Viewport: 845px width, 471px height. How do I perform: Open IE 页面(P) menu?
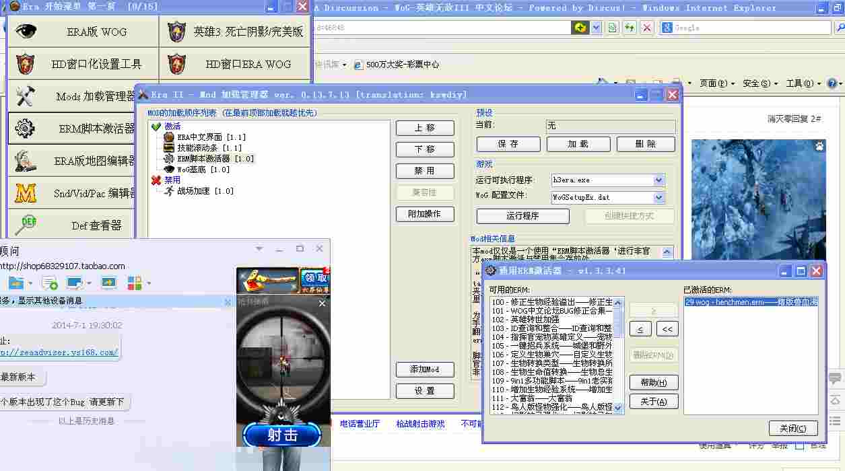pos(718,83)
